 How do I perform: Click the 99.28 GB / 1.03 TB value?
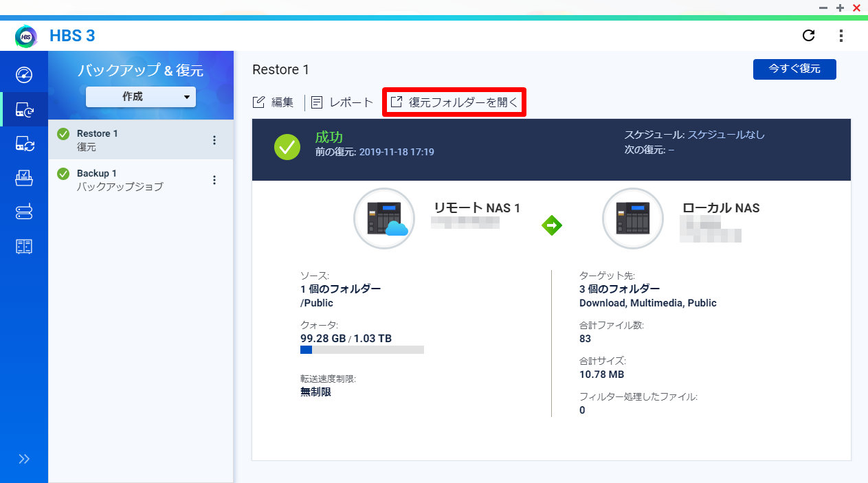click(x=346, y=339)
